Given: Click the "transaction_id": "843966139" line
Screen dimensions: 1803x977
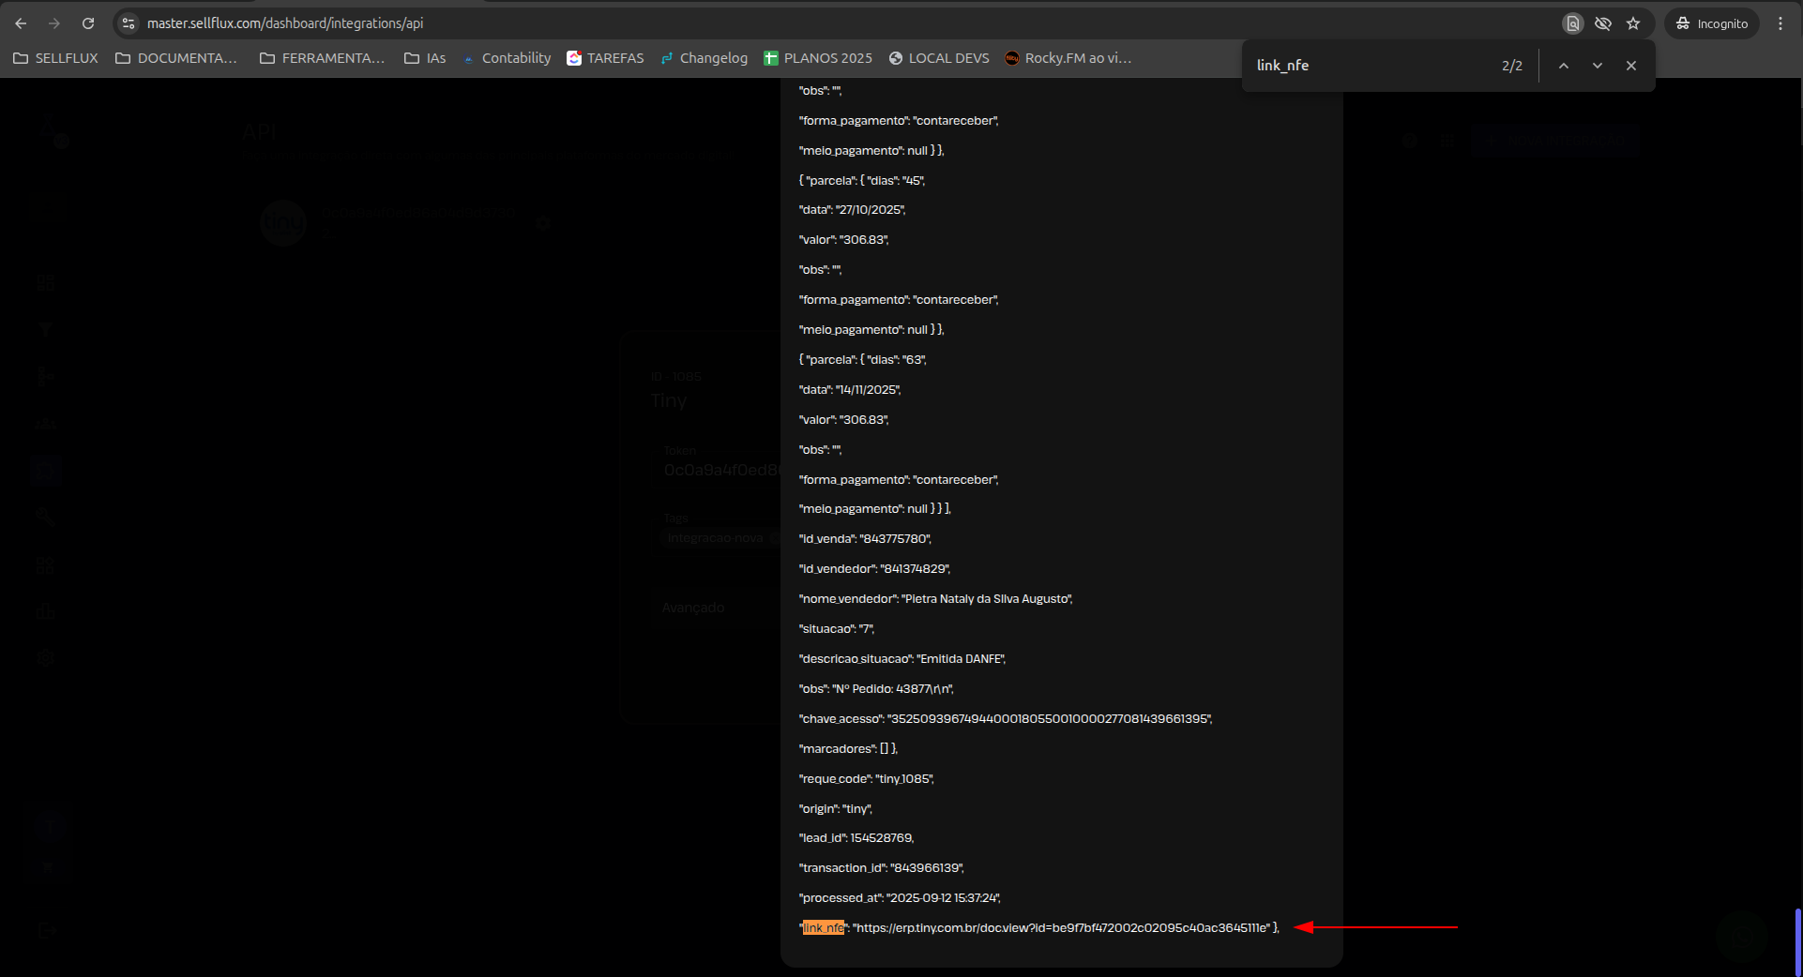Looking at the screenshot, I should point(881,868).
